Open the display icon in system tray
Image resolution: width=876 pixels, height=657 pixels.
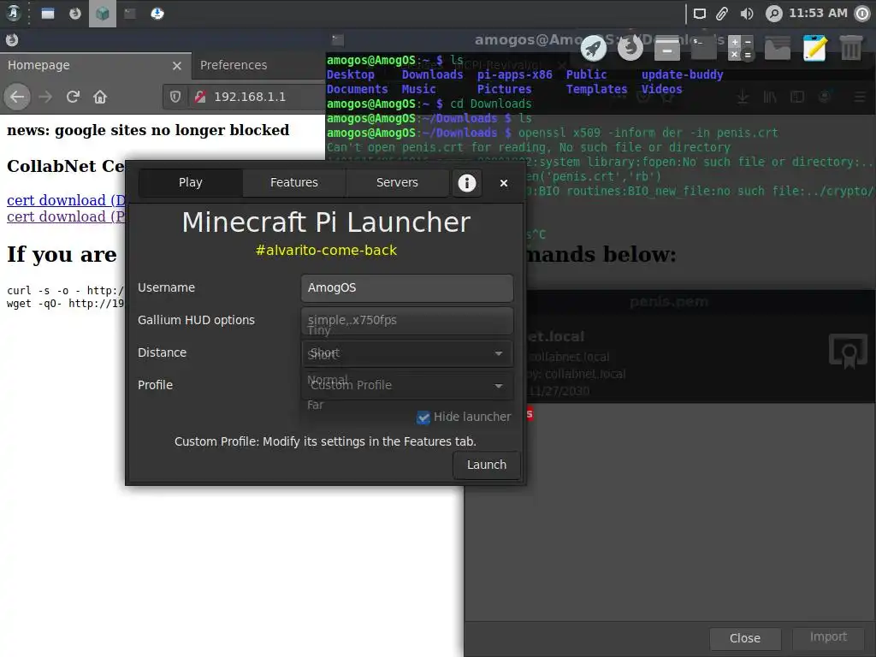click(x=700, y=14)
